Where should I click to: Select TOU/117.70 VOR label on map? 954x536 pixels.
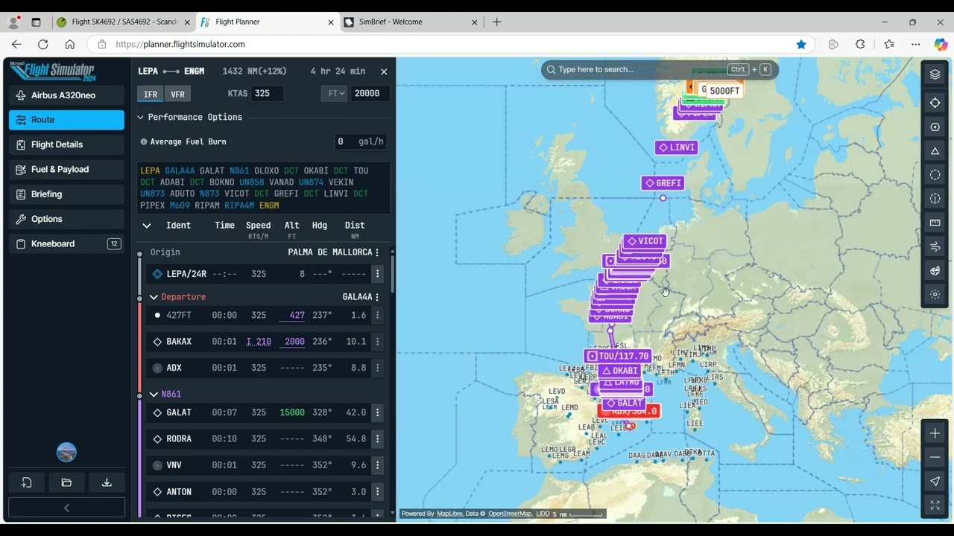(618, 356)
